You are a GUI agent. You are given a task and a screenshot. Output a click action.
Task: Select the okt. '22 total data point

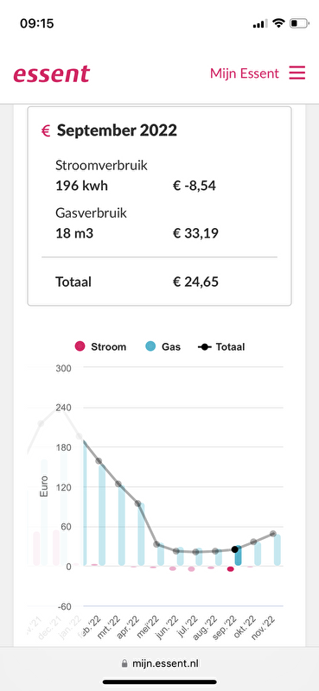click(253, 542)
